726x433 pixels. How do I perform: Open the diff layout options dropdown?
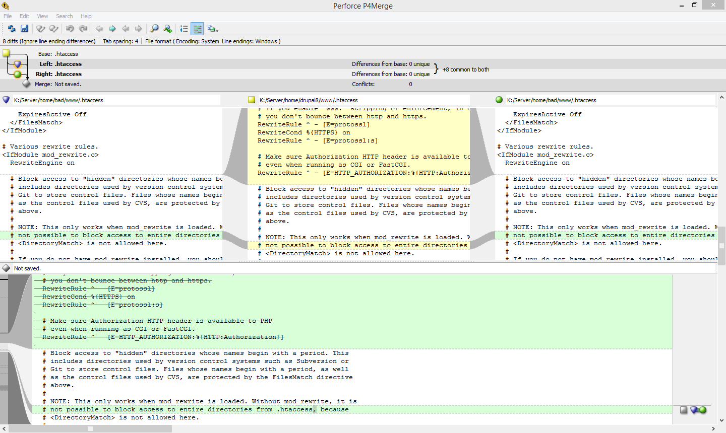[213, 29]
